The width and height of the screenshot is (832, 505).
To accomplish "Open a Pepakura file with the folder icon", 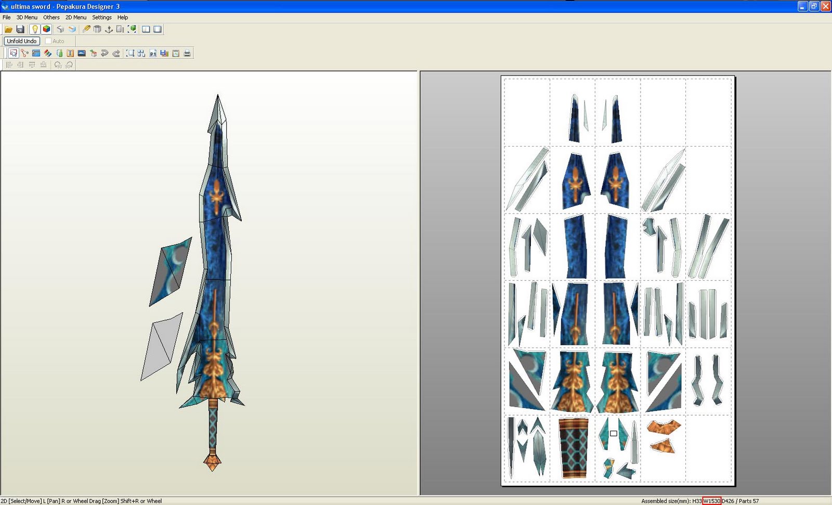I will pos(9,29).
